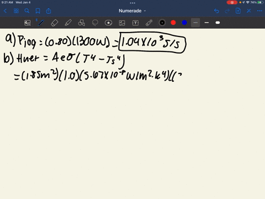The image size is (265, 199).
Task: Select the thinnest stroke width
Action: tap(195, 23)
